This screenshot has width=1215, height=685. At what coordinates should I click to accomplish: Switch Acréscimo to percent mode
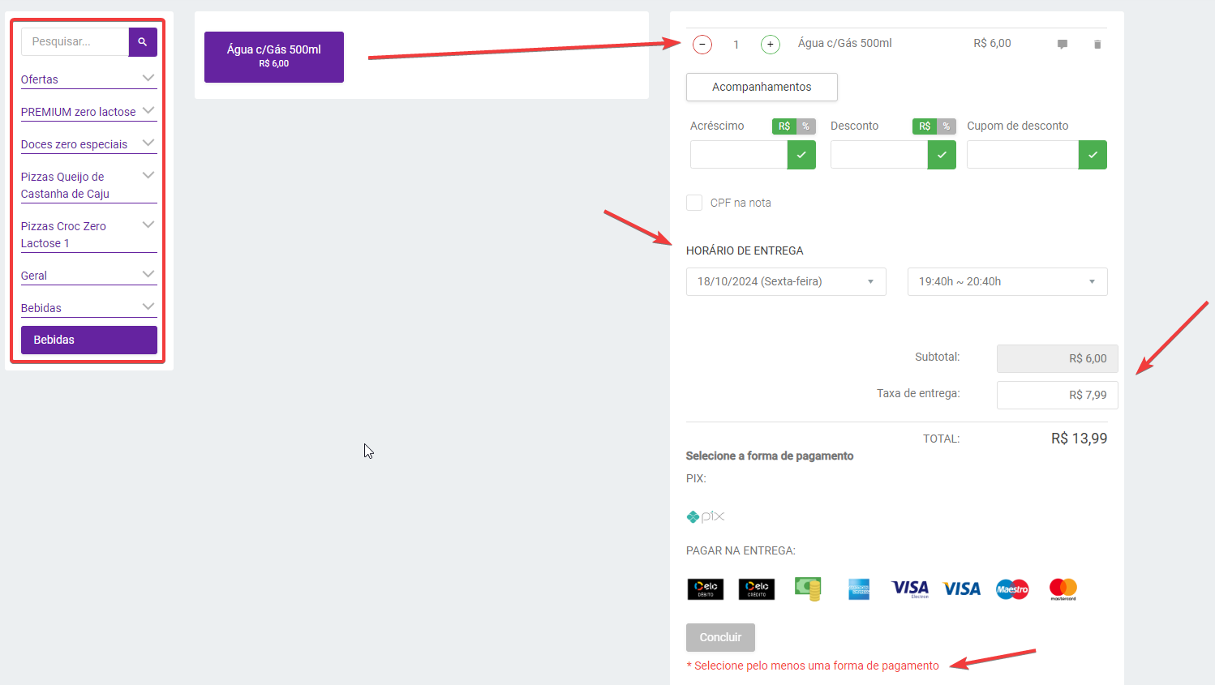pos(805,126)
